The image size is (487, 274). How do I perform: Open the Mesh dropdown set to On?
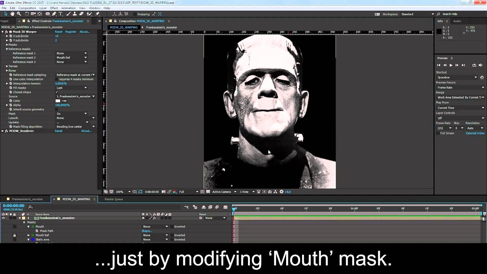click(x=72, y=114)
